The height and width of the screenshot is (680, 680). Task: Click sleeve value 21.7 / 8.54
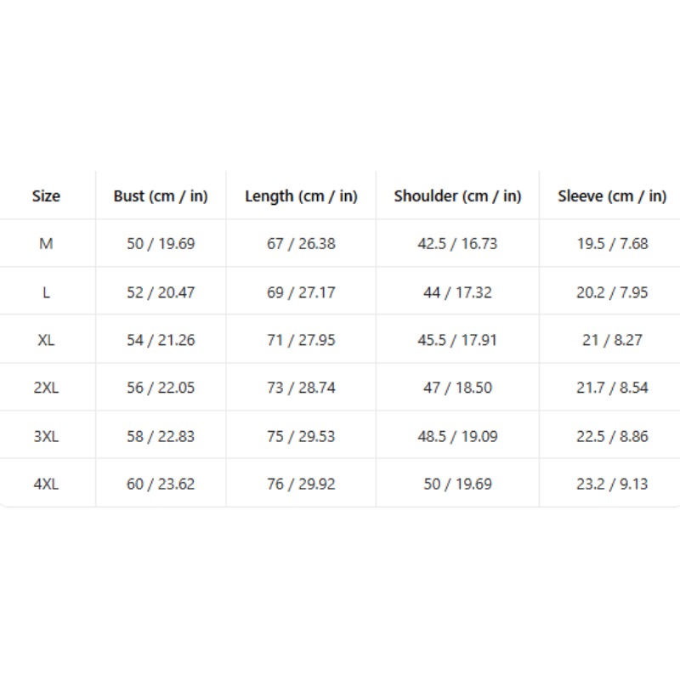point(612,388)
